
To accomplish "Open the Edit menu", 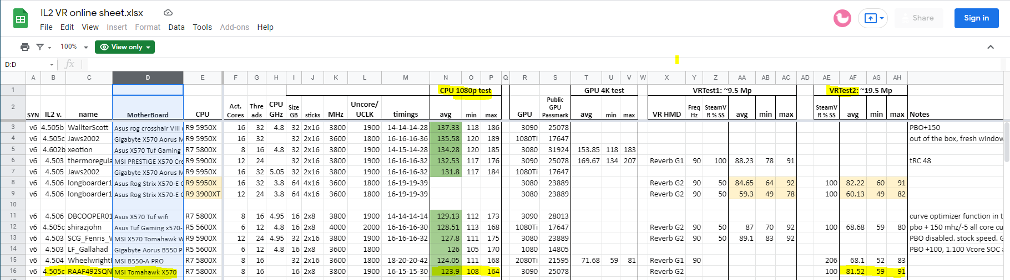I will (x=67, y=27).
